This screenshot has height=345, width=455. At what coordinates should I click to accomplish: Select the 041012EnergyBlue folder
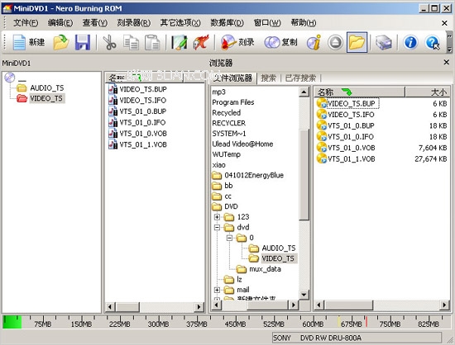click(x=254, y=175)
